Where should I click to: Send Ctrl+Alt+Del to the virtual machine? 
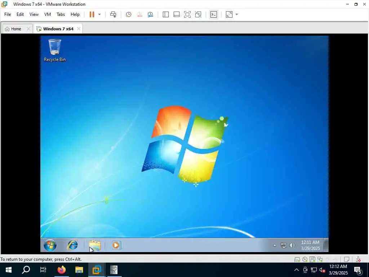tap(113, 14)
